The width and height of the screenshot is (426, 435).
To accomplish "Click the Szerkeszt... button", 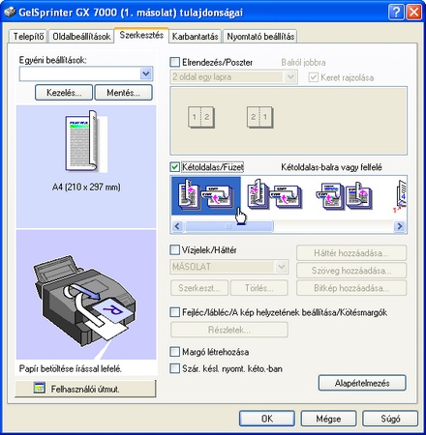I will coord(199,288).
